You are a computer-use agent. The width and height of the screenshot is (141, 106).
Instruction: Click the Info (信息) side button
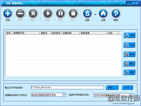[x=129, y=72]
